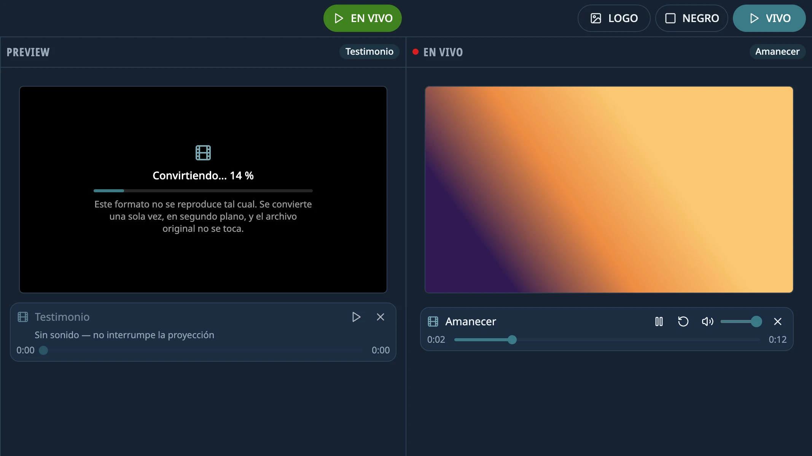The image size is (812, 456).
Task: Click 'Sin sonido — no interrumpe la proyección'
Action: 124,335
